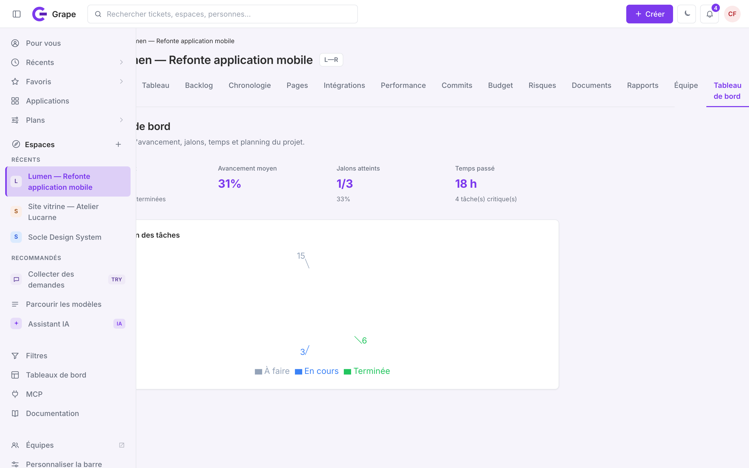
Task: Add a new space with plus icon
Action: [x=118, y=144]
